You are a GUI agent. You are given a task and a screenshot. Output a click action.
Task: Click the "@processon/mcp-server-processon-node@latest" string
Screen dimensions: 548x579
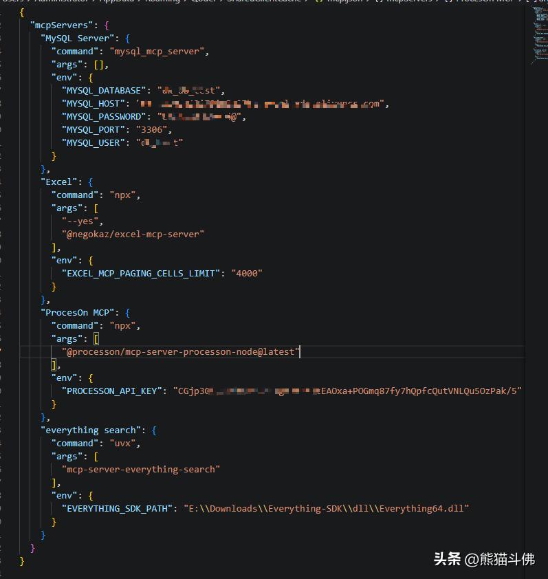point(181,351)
